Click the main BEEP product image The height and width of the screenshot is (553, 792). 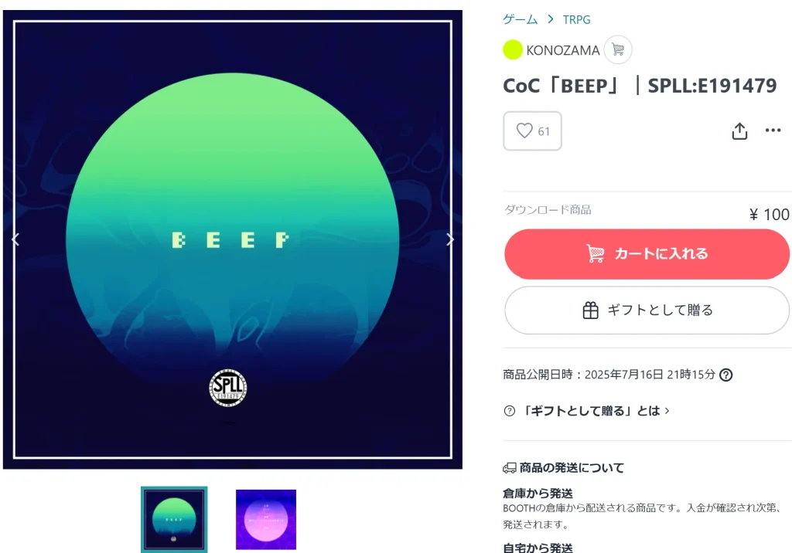(233, 239)
